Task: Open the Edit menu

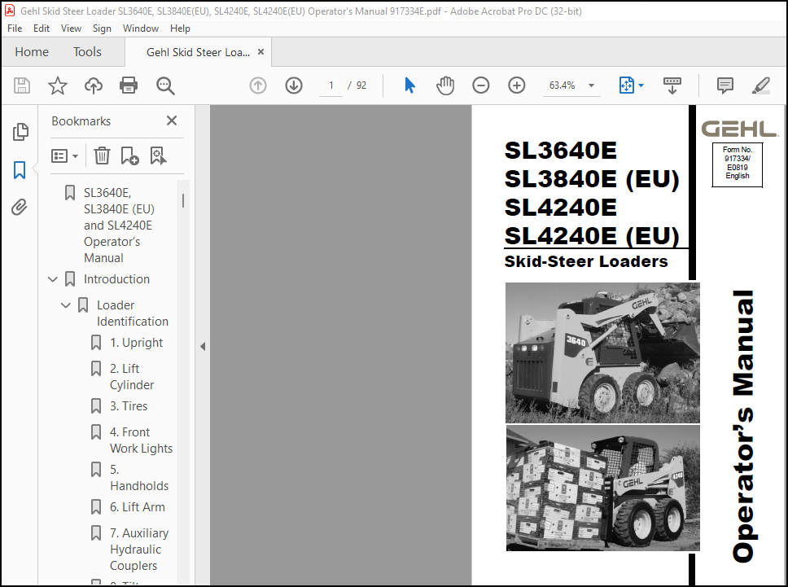Action: tap(42, 28)
